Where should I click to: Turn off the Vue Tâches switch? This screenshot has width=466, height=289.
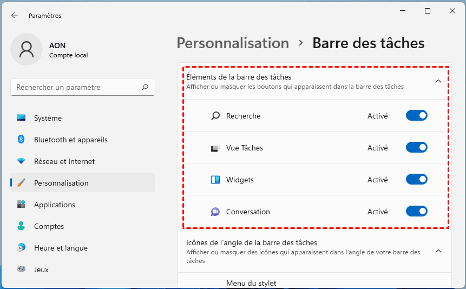tap(417, 147)
